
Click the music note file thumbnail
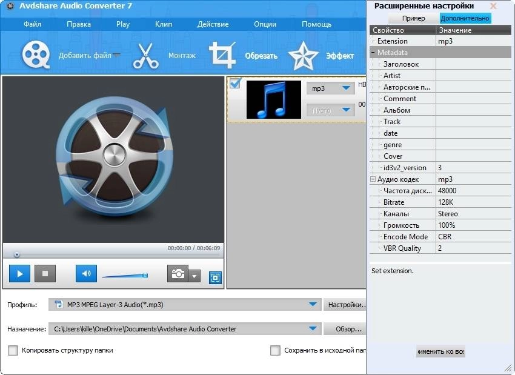274,99
